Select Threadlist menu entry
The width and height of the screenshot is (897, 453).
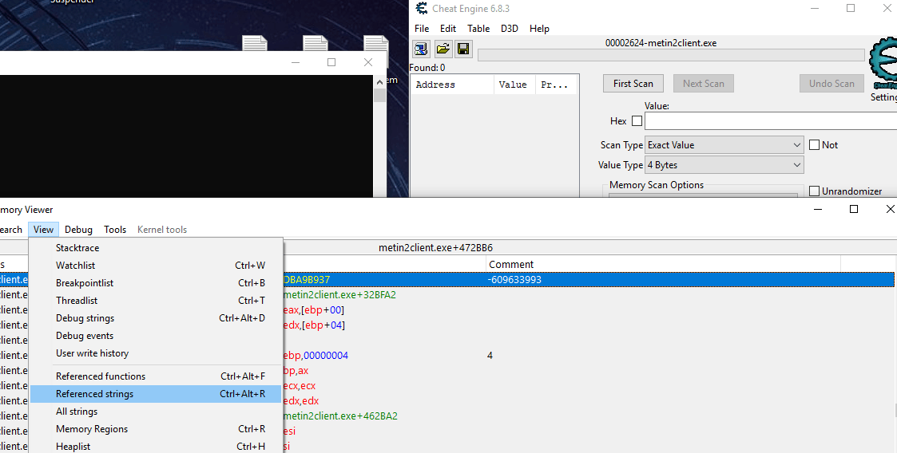tap(156, 301)
